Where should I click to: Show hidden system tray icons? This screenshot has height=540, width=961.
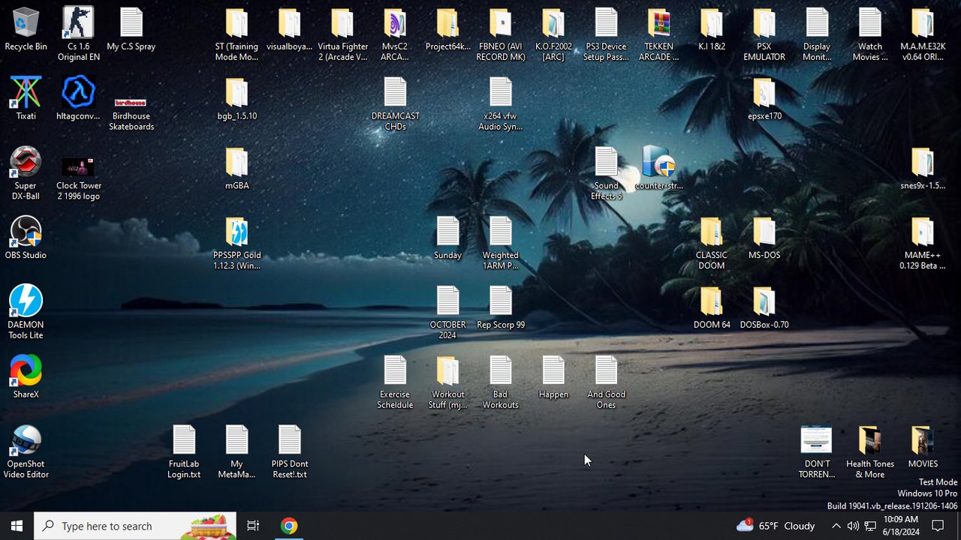[836, 526]
